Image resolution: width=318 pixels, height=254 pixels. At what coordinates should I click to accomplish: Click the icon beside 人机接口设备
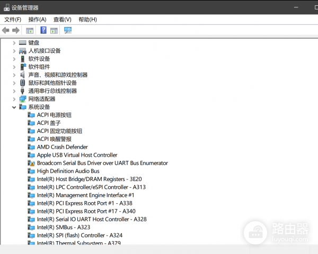coord(22,51)
